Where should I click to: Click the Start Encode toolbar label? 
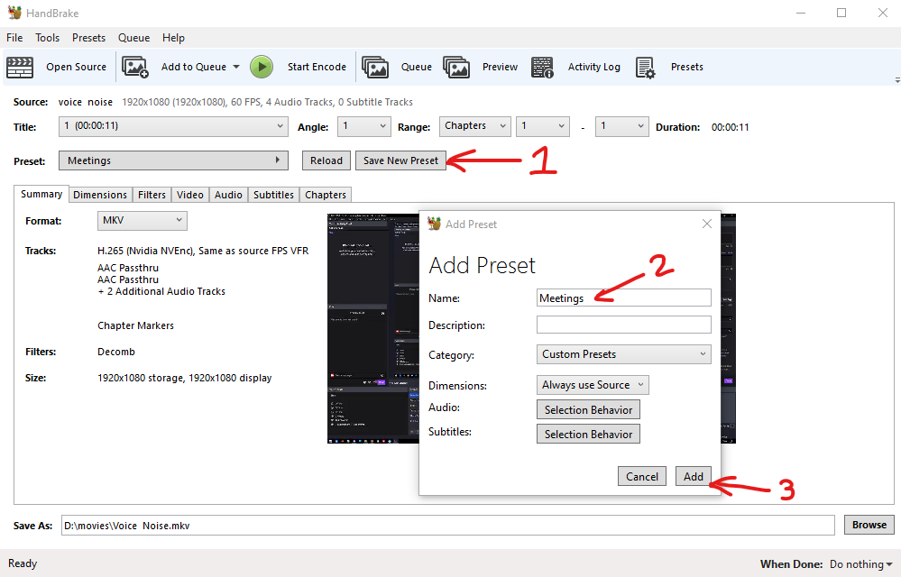click(317, 68)
